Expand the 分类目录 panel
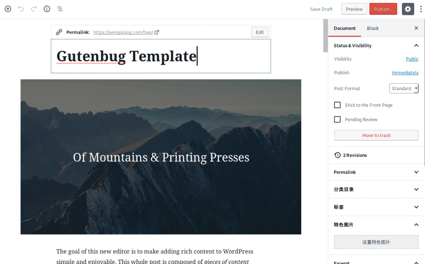The image size is (425, 264). (376, 189)
